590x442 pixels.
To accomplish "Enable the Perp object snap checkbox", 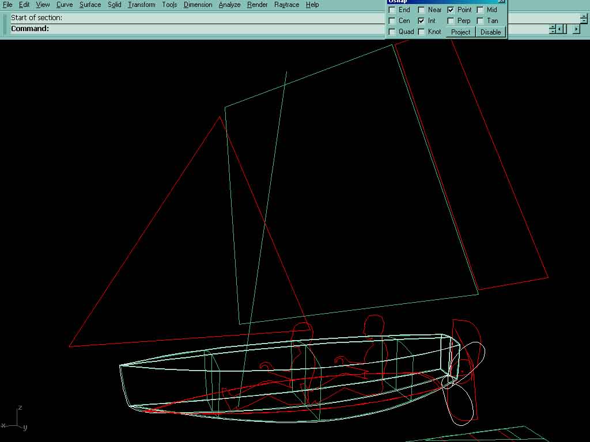I will [451, 21].
